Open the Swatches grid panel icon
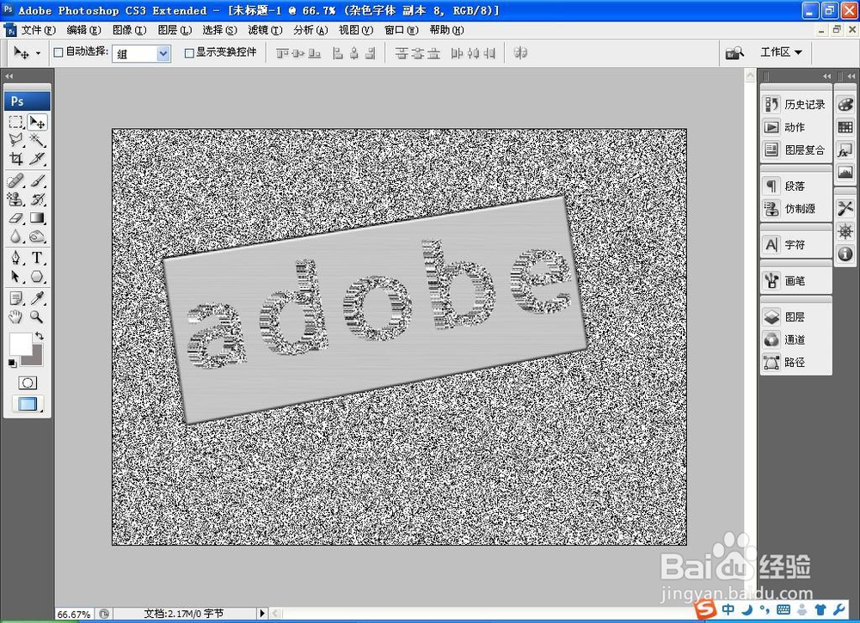The width and height of the screenshot is (860, 623). pos(845,127)
